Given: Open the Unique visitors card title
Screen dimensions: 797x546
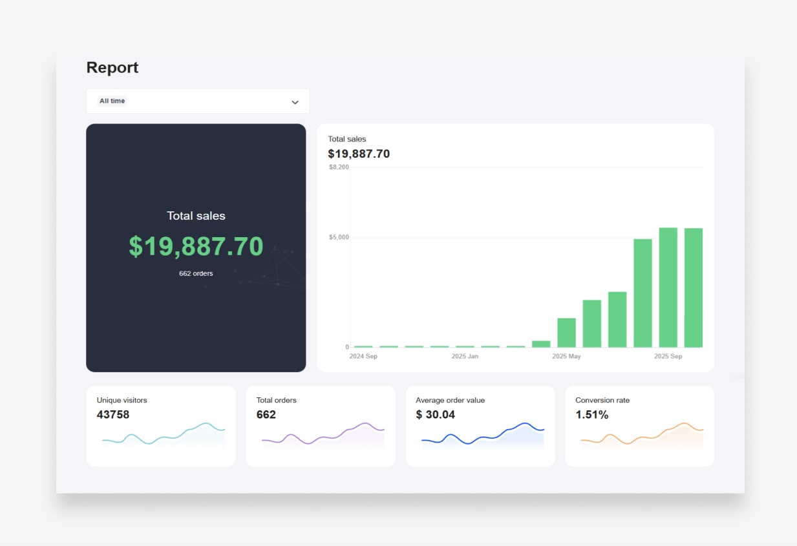Looking at the screenshot, I should pos(122,400).
